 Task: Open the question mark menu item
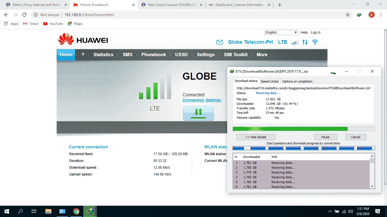(83, 55)
